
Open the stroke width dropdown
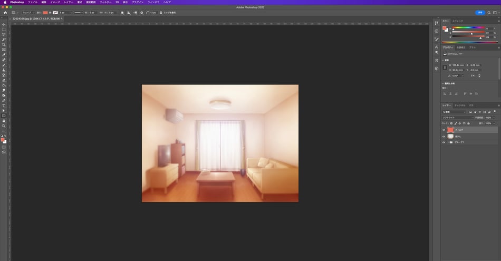click(x=71, y=13)
